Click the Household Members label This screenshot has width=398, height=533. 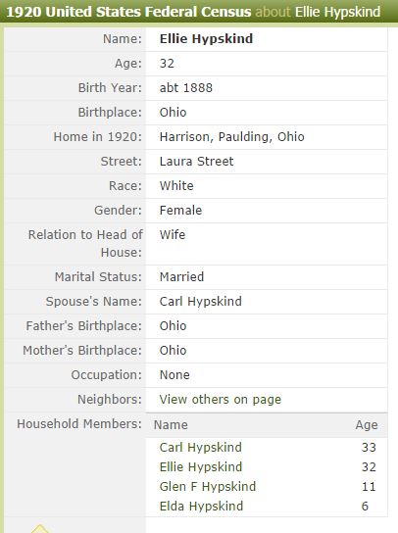(79, 424)
